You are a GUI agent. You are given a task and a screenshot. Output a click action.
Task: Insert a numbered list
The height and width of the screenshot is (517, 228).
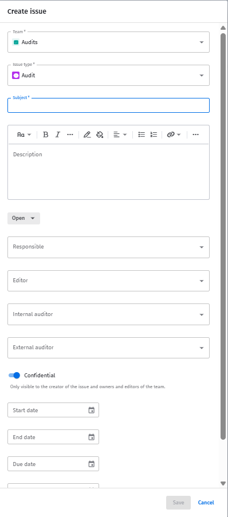click(154, 135)
